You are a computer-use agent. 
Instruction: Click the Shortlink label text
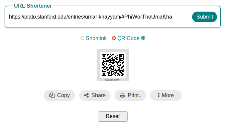[96, 38]
